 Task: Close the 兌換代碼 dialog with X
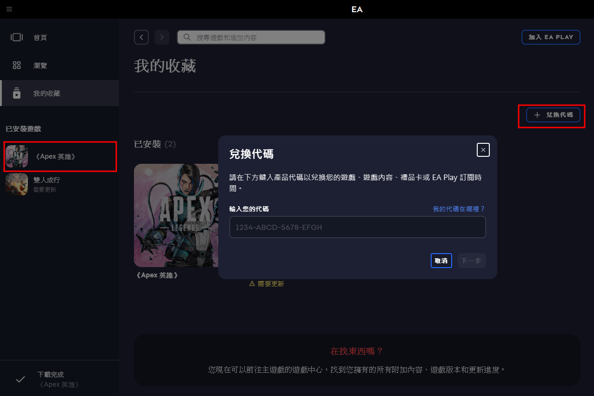[483, 150]
